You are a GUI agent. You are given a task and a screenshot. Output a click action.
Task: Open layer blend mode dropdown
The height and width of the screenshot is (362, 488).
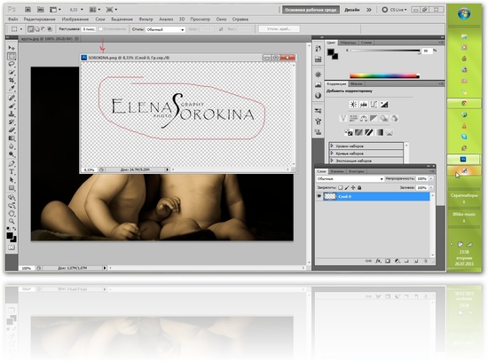350,179
